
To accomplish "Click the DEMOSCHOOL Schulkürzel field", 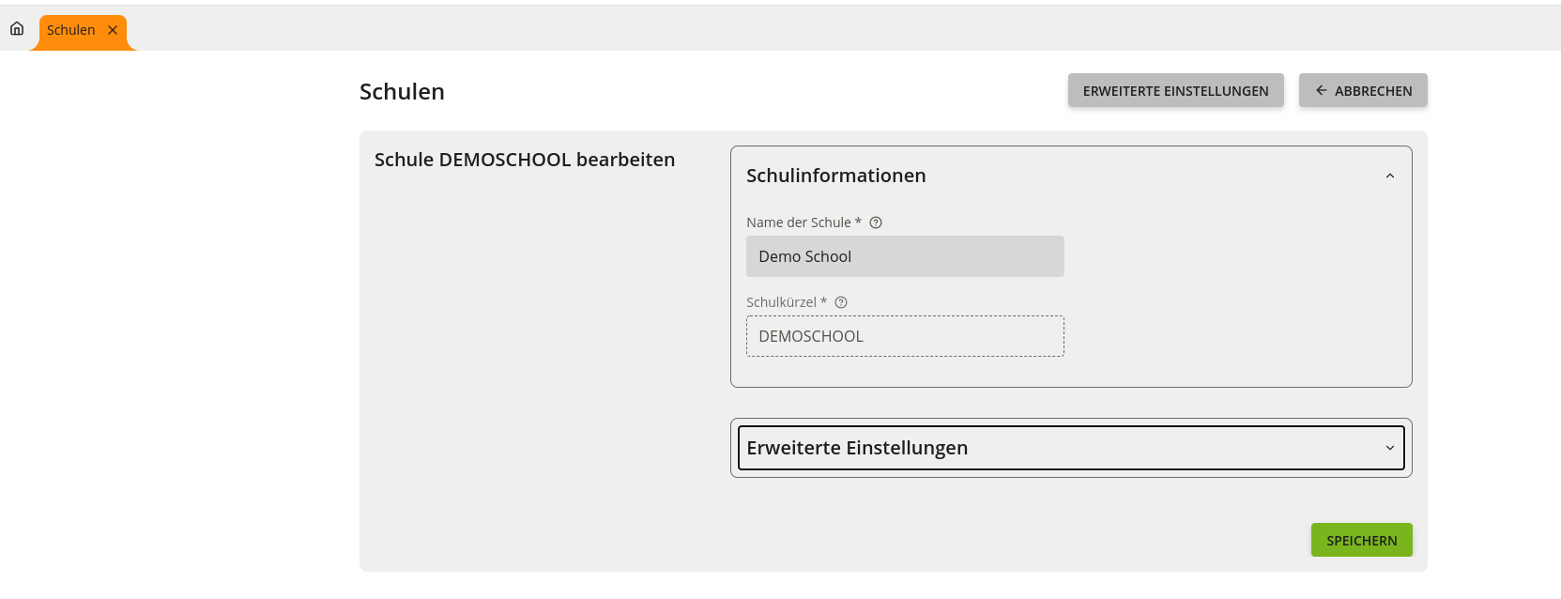I will point(905,336).
